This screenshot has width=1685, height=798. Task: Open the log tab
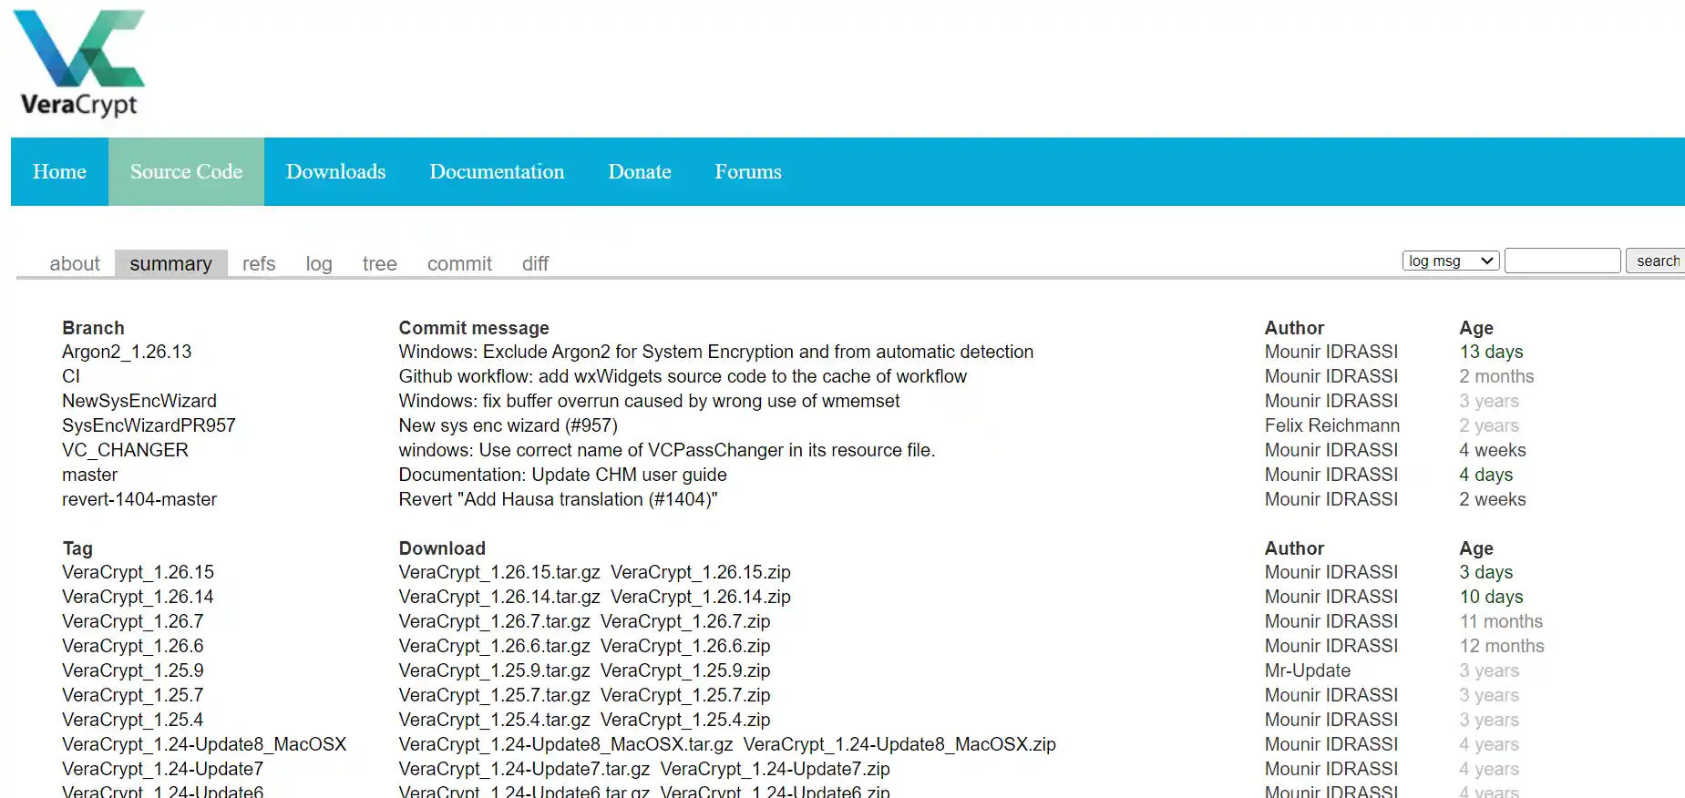click(x=319, y=263)
